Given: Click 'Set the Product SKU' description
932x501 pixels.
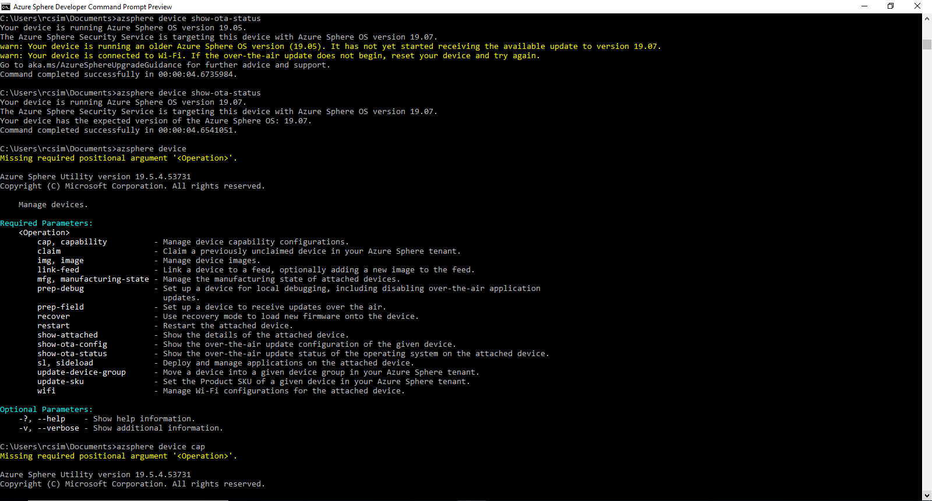Looking at the screenshot, I should (317, 382).
